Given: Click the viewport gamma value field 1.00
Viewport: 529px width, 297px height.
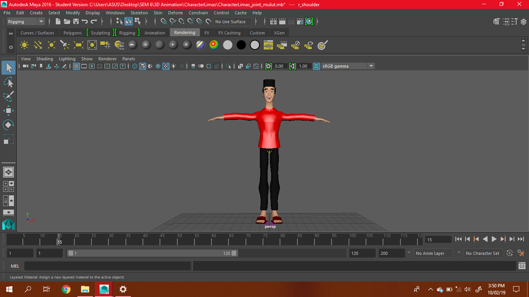Looking at the screenshot, I should click(x=304, y=66).
